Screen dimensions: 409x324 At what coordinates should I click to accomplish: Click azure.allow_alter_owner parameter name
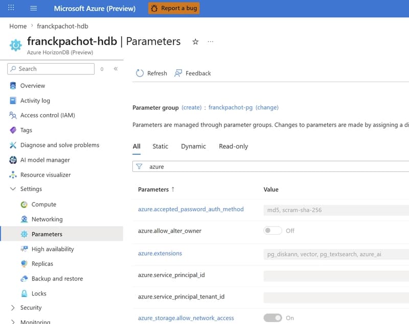tap(170, 231)
